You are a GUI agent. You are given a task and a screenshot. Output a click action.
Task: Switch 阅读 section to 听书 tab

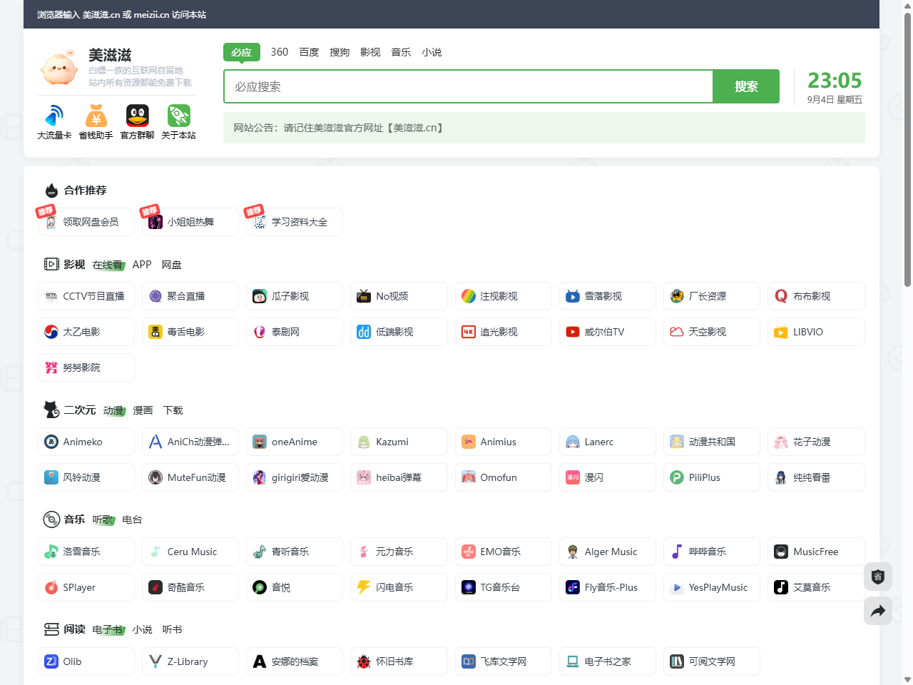[172, 629]
